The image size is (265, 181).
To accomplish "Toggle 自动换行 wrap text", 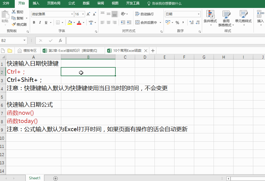I will [x=145, y=14].
